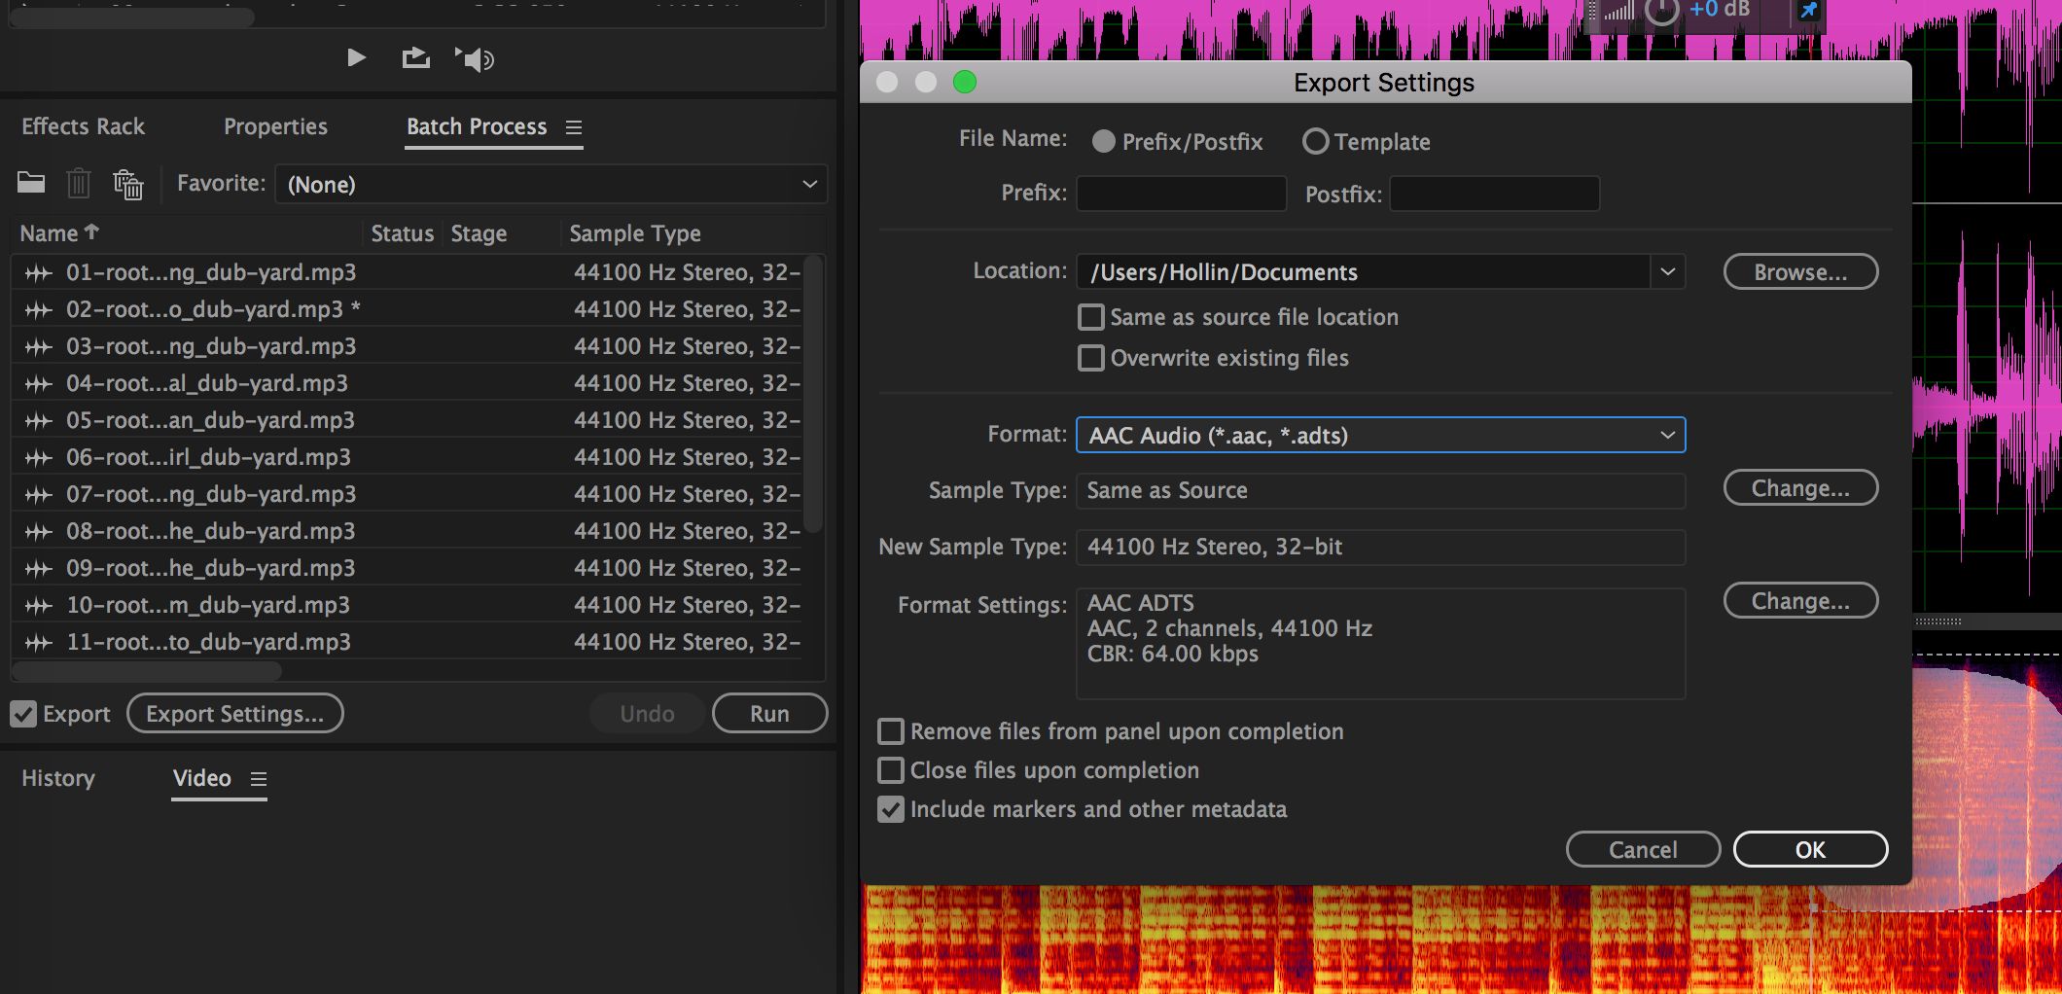The width and height of the screenshot is (2062, 994).
Task: Switch to the Properties tab
Action: click(275, 126)
